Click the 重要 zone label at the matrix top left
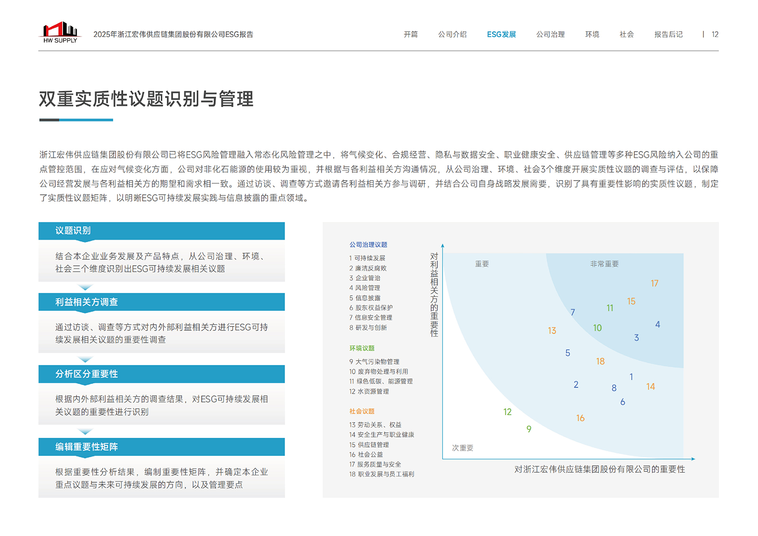 (x=482, y=264)
